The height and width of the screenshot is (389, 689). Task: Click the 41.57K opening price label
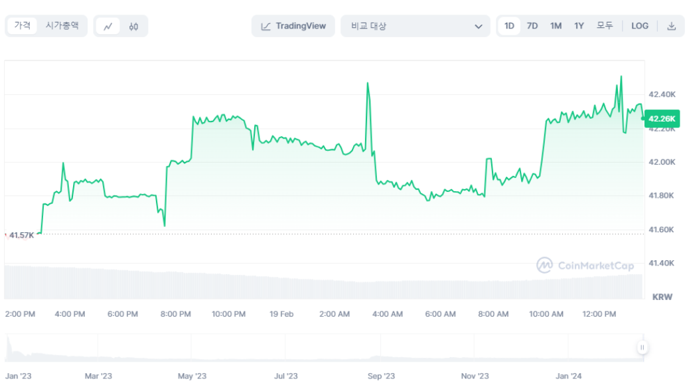click(21, 235)
